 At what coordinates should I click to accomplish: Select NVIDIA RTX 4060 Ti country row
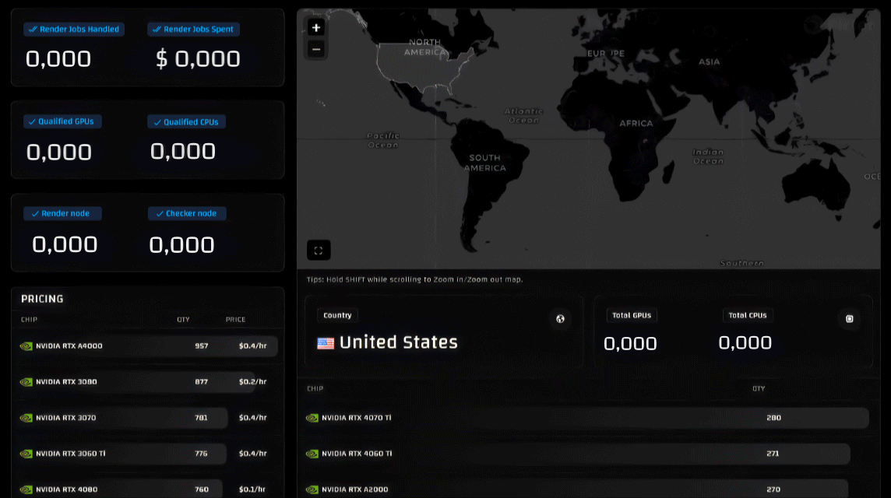[x=587, y=453]
